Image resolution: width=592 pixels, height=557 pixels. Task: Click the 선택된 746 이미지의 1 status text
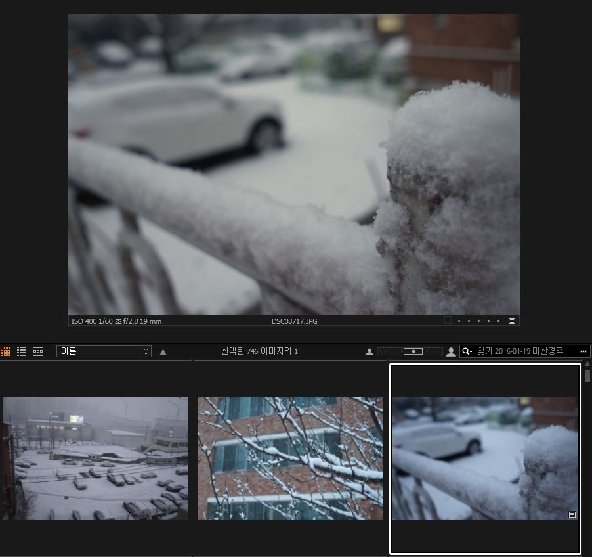coord(259,351)
